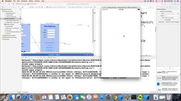Open System Preferences from the Dock

pos(108,97)
